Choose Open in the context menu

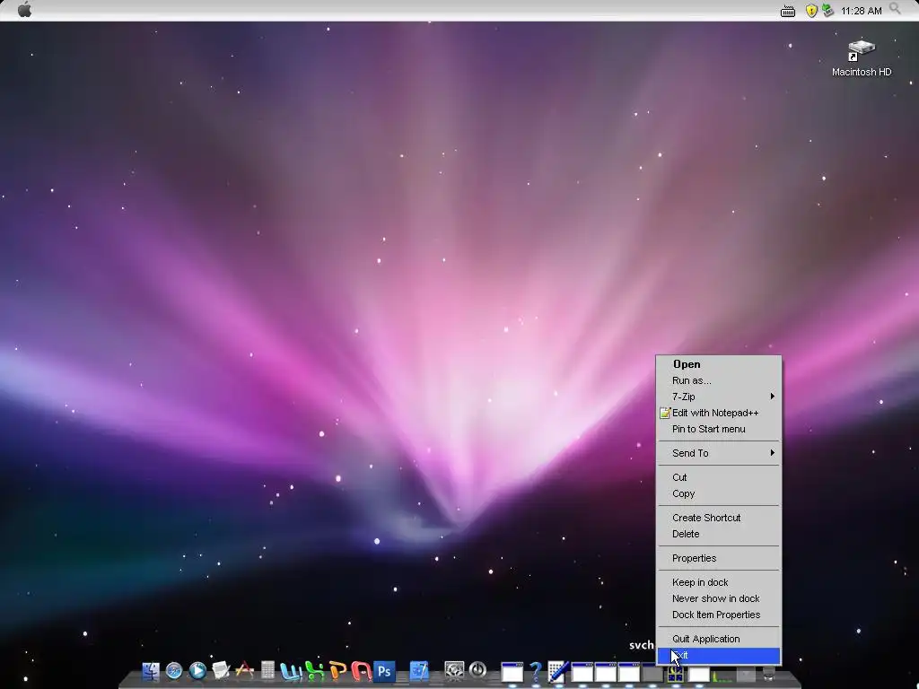(x=719, y=364)
